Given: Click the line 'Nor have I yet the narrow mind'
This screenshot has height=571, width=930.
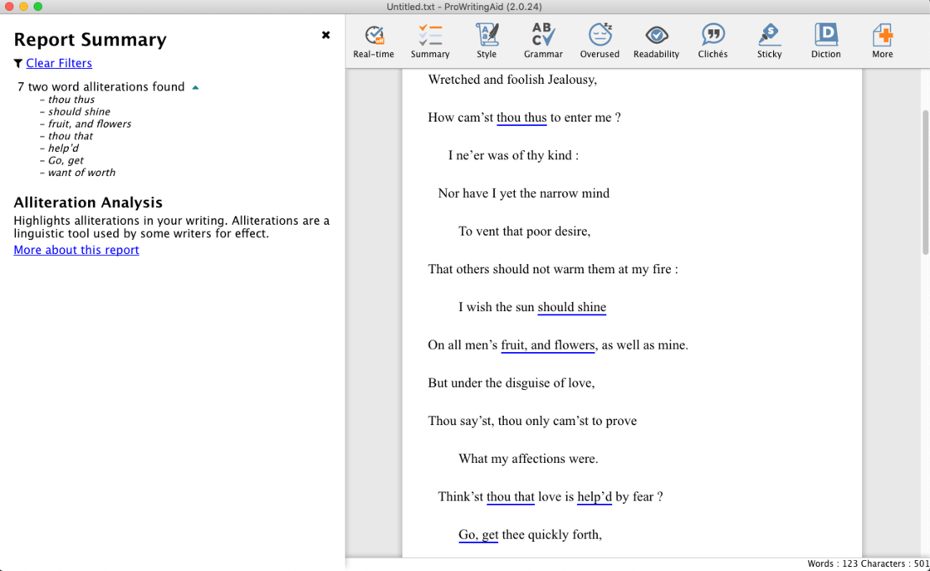Looking at the screenshot, I should [x=524, y=193].
